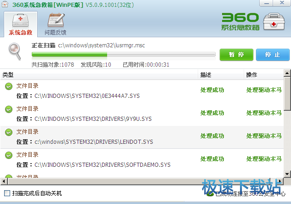The height and width of the screenshot is (204, 291).
Task: Select path ending in DRIVERS\LENDOT.SYS
Action: [94, 142]
